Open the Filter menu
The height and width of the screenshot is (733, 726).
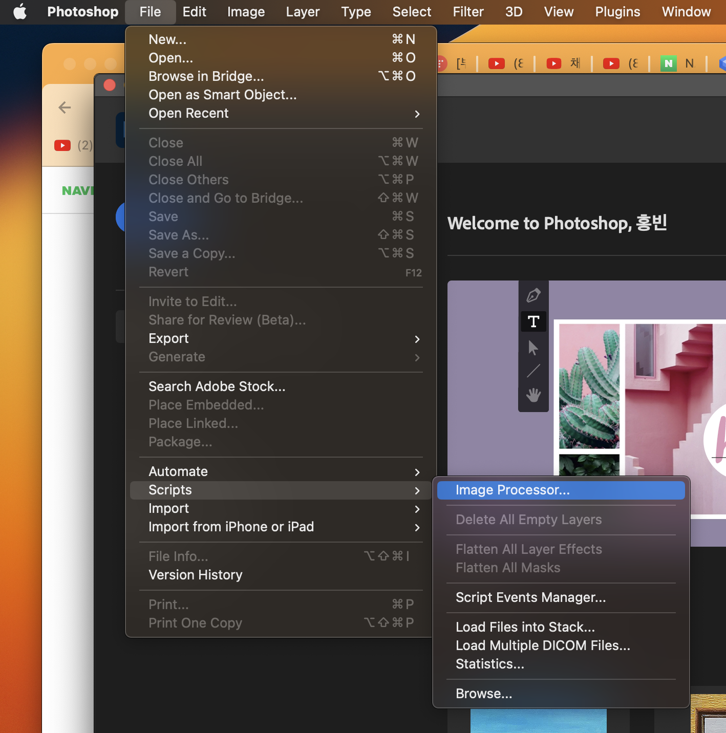(x=468, y=11)
